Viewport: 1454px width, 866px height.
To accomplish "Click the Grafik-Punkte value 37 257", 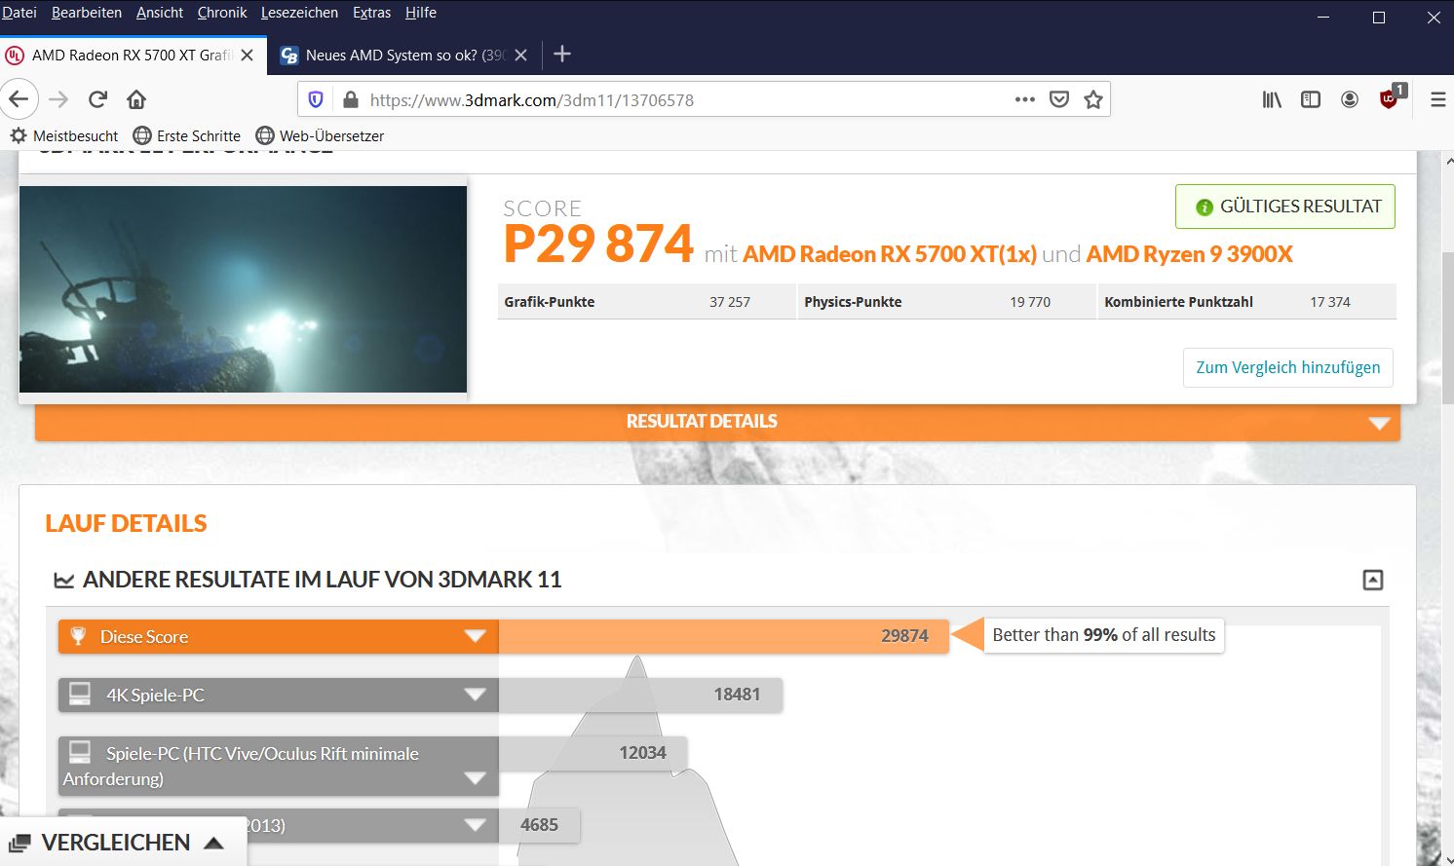I will [x=730, y=302].
